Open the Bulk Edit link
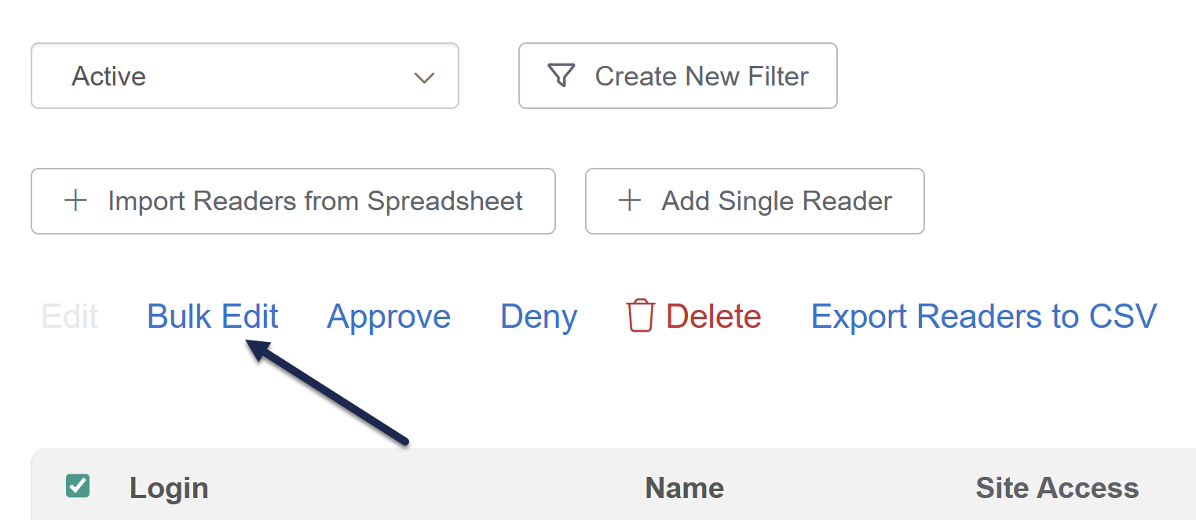 coord(213,316)
